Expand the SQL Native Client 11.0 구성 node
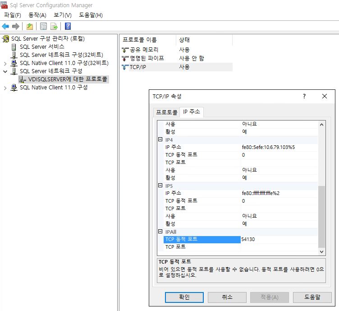This screenshot has width=339, height=311. [x=5, y=88]
